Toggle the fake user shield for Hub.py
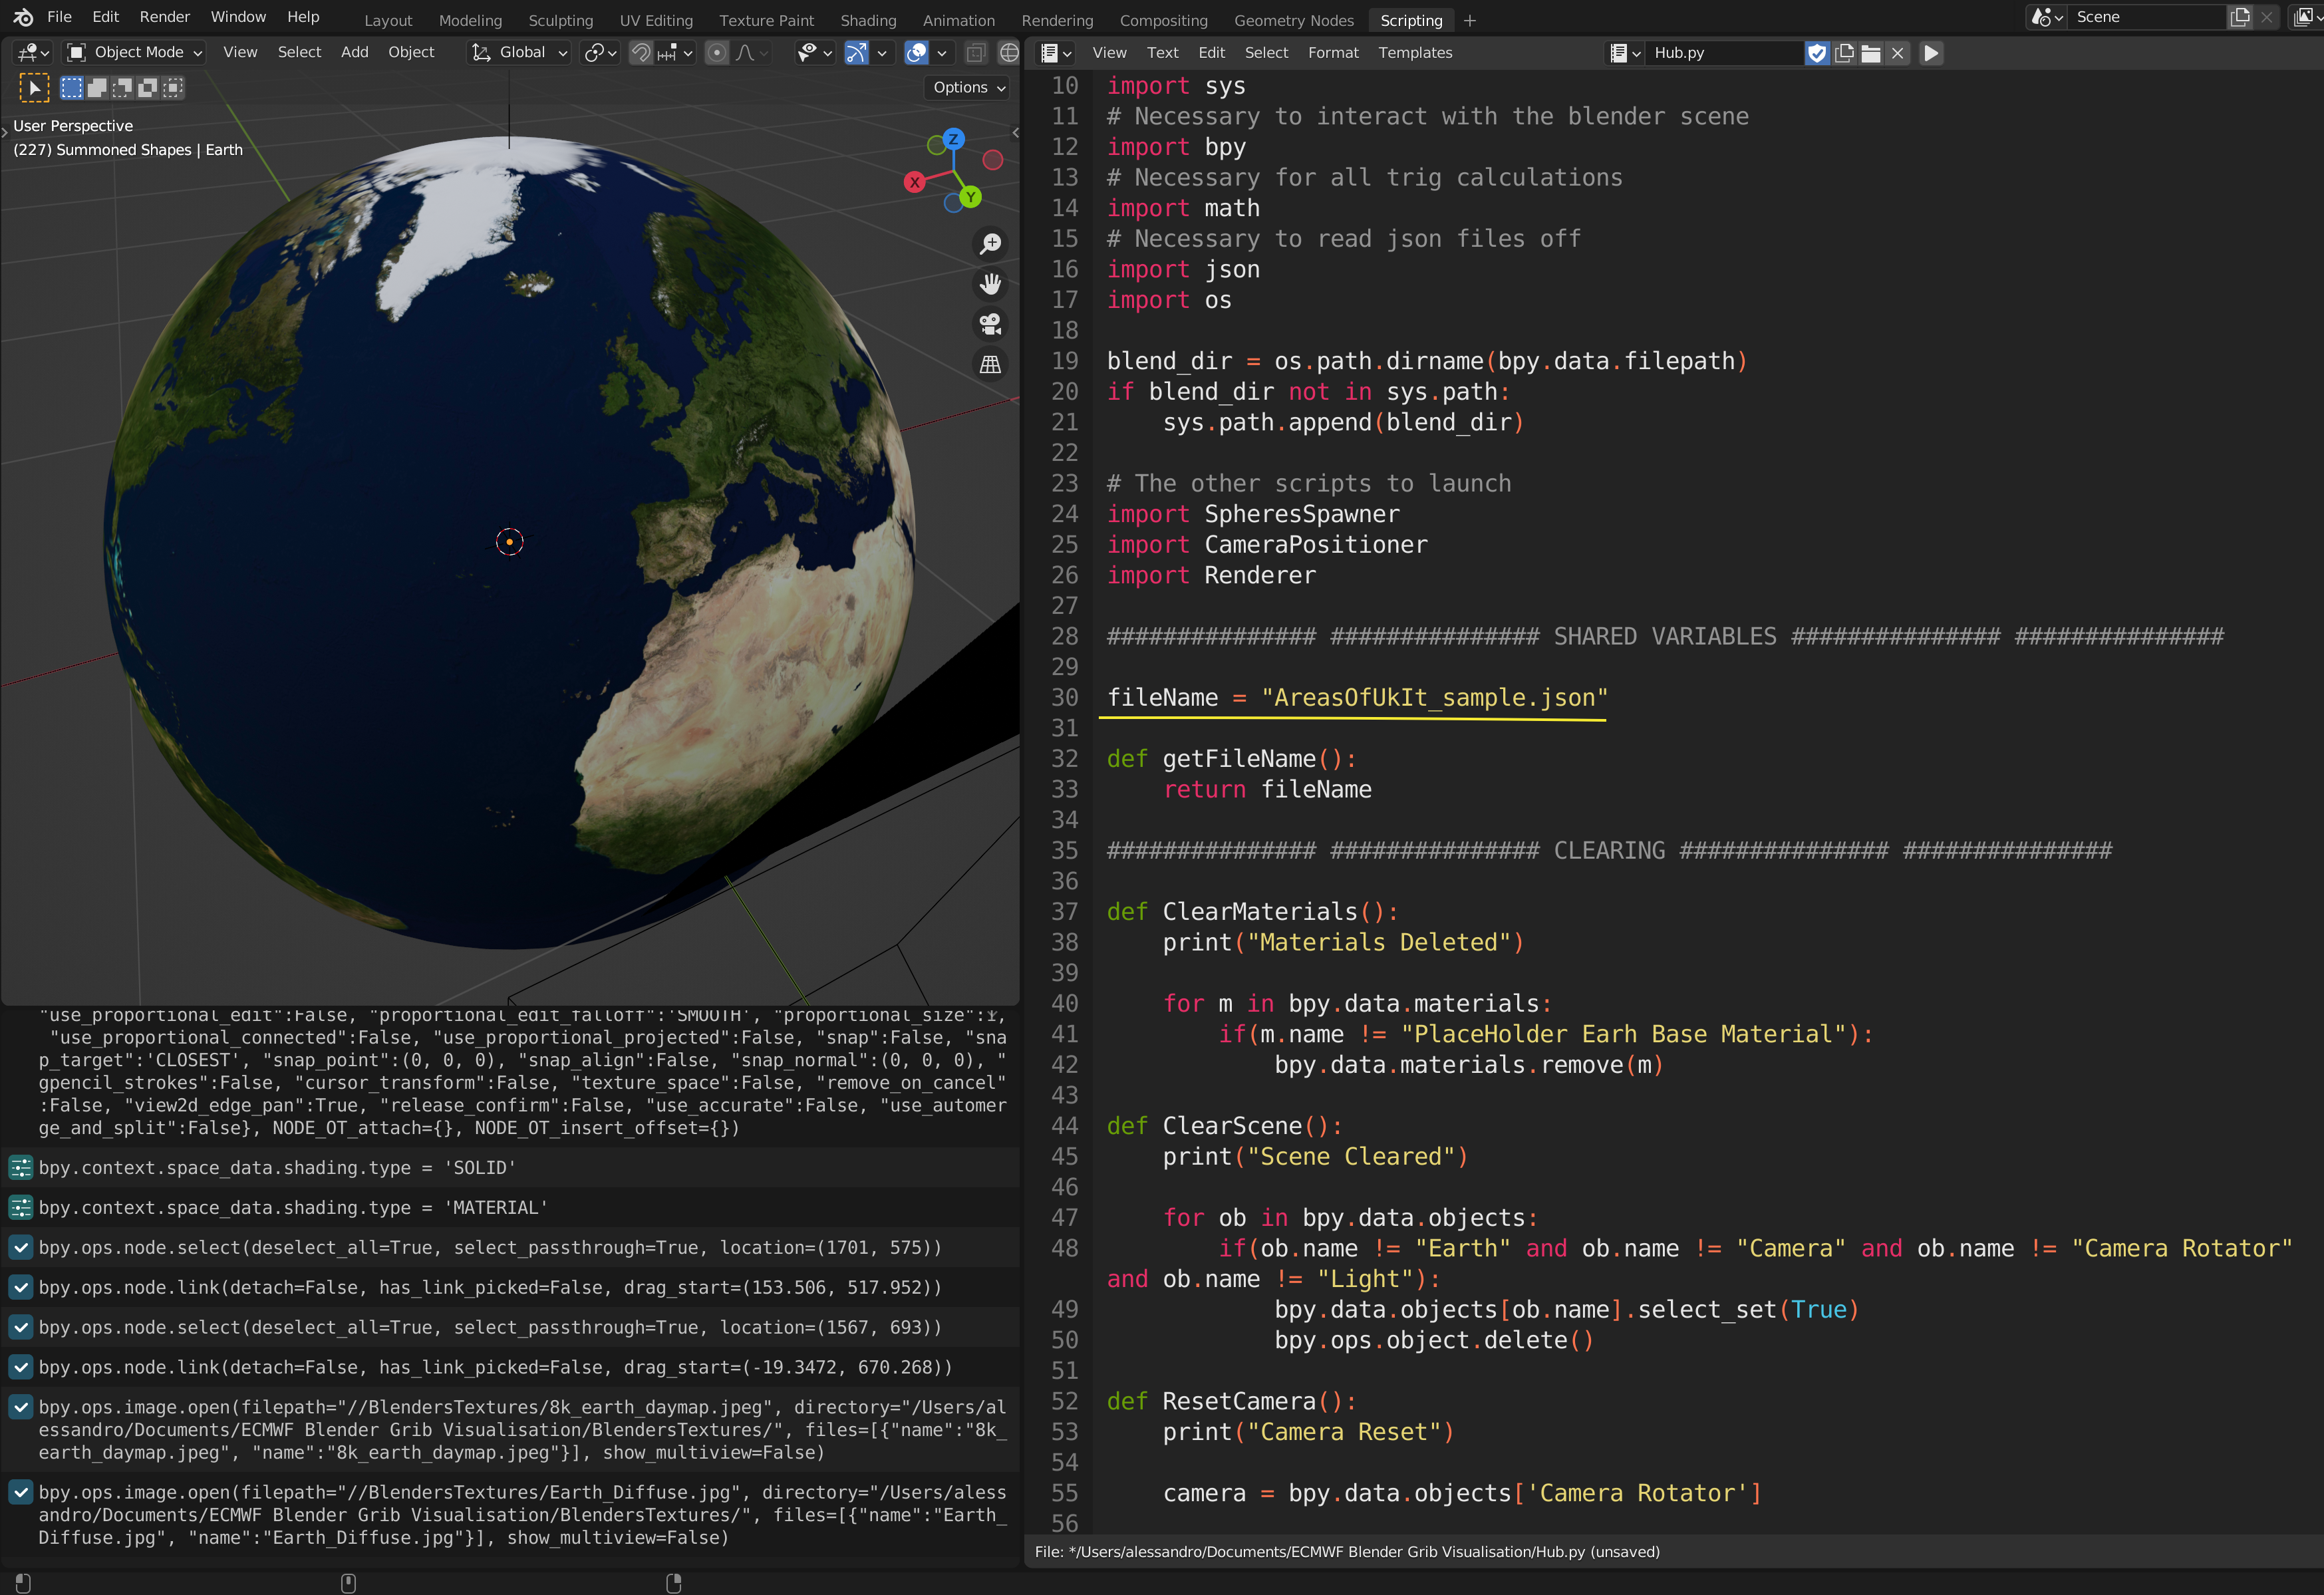This screenshot has width=2324, height=1595. pos(1817,53)
